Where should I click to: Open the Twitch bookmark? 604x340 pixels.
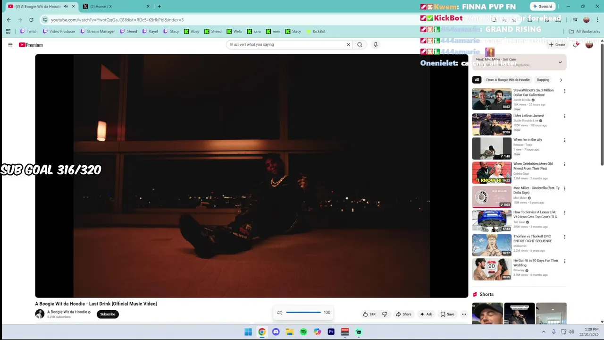[28, 31]
